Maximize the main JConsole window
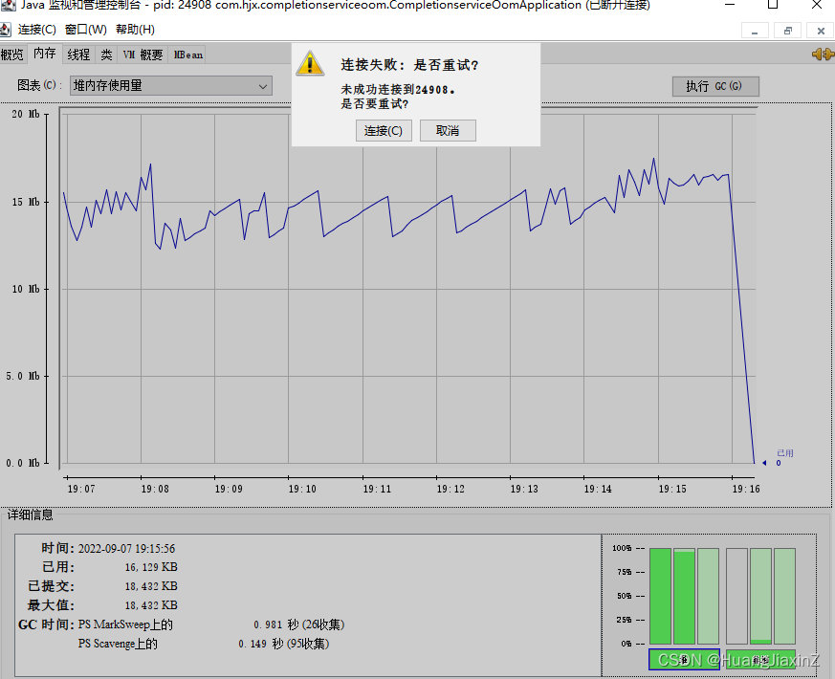Screen dimensions: 835x679 tap(773, 5)
